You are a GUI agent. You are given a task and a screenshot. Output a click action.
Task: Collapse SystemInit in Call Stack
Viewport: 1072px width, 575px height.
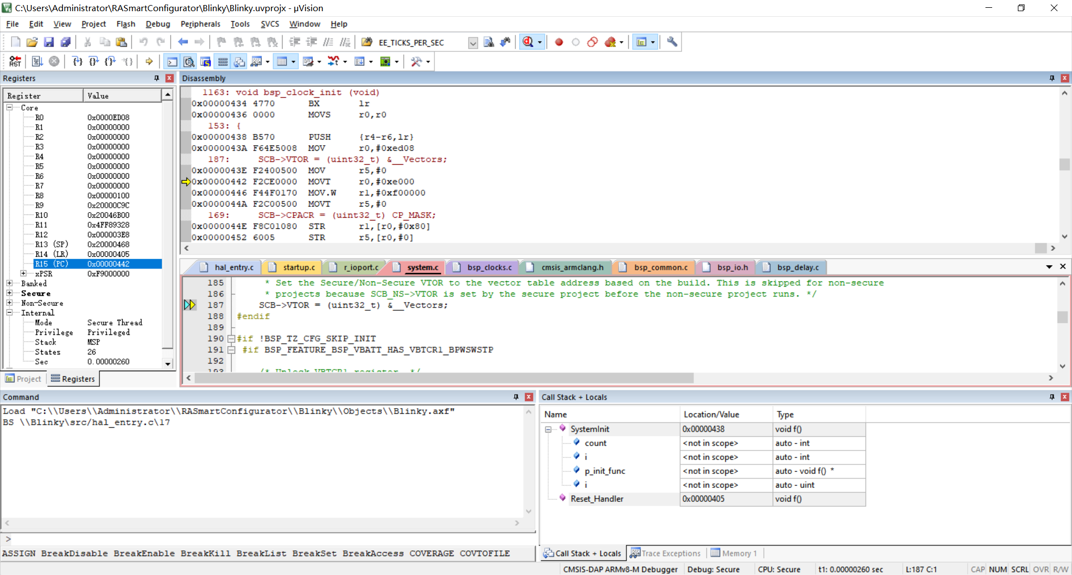548,429
